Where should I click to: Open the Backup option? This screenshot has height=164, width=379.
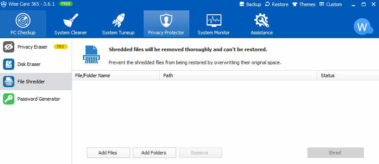(250, 4)
